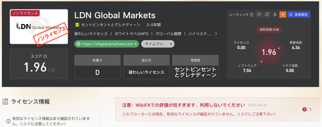Click the ライセンス情報 document icon
Viewport: 322px width, 127px height.
(5, 101)
